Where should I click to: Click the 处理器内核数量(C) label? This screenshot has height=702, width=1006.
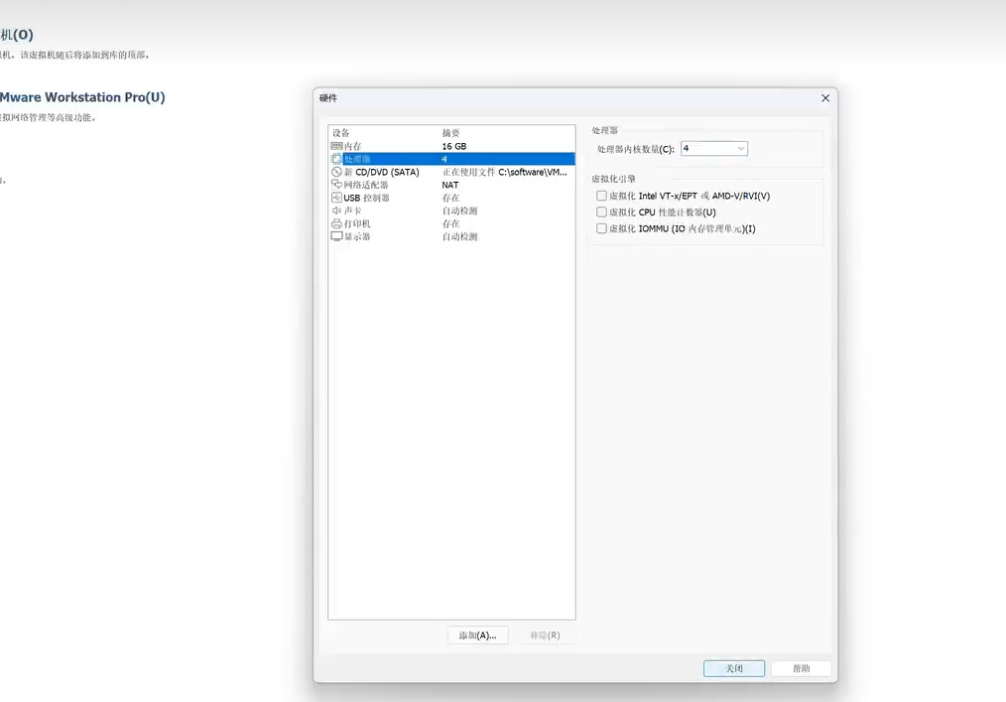point(636,149)
